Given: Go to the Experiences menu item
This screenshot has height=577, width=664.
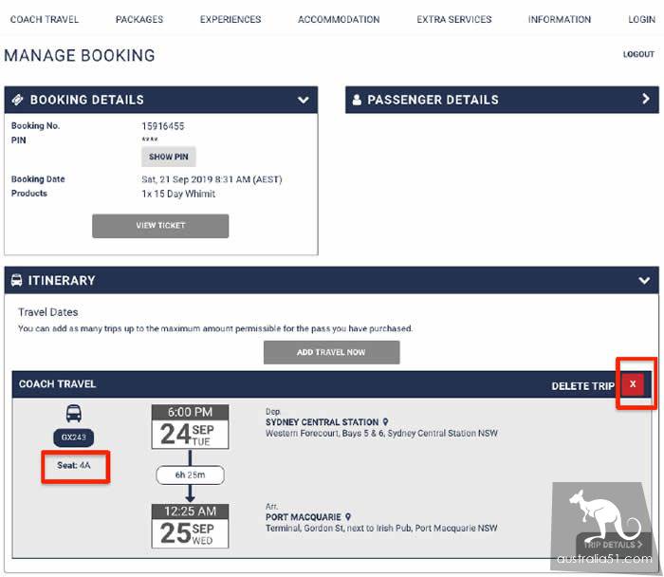Looking at the screenshot, I should (x=231, y=19).
